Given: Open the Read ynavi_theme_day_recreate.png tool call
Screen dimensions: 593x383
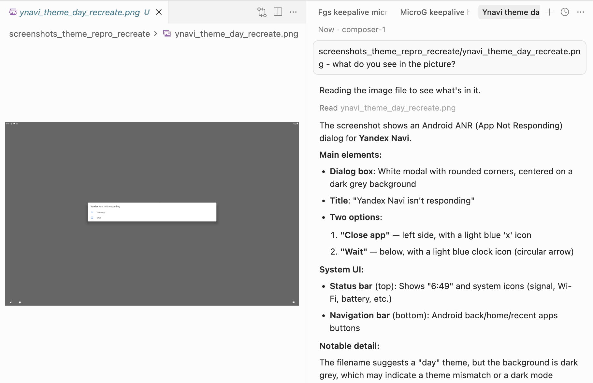Looking at the screenshot, I should (x=387, y=108).
